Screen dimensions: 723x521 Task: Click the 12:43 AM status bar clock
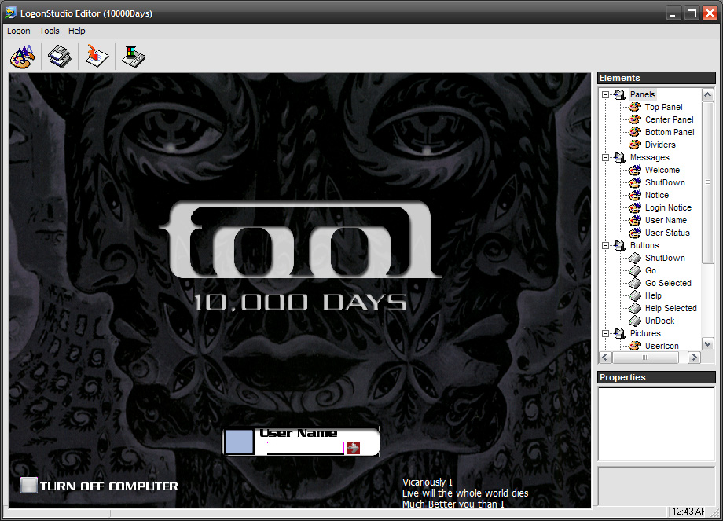coord(688,512)
